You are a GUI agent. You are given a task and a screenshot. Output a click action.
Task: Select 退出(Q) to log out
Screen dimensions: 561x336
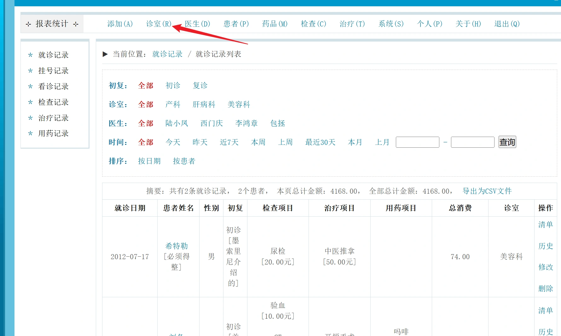pos(506,24)
